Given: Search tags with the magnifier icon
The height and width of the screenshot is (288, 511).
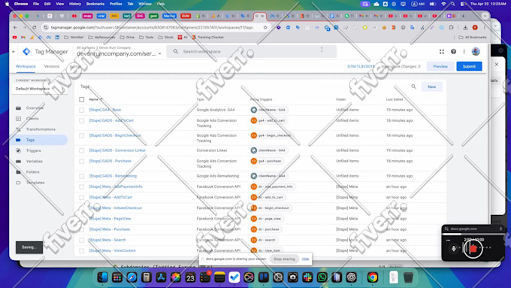Looking at the screenshot, I should (x=413, y=86).
